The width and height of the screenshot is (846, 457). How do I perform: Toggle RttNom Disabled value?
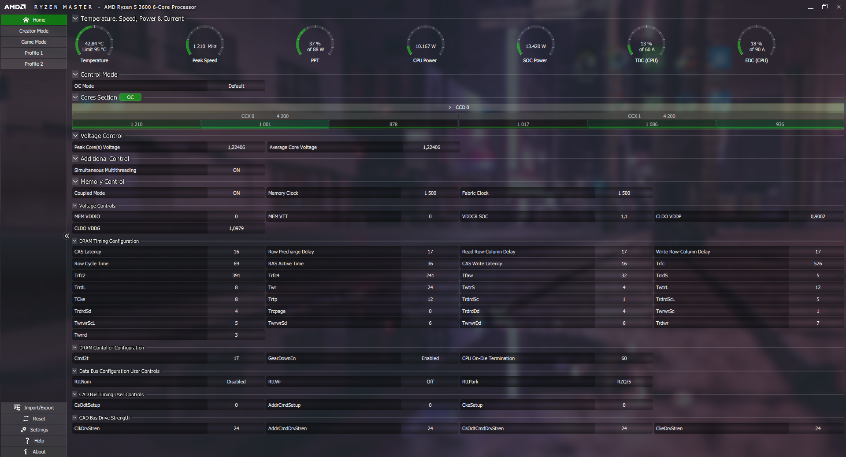(x=236, y=382)
